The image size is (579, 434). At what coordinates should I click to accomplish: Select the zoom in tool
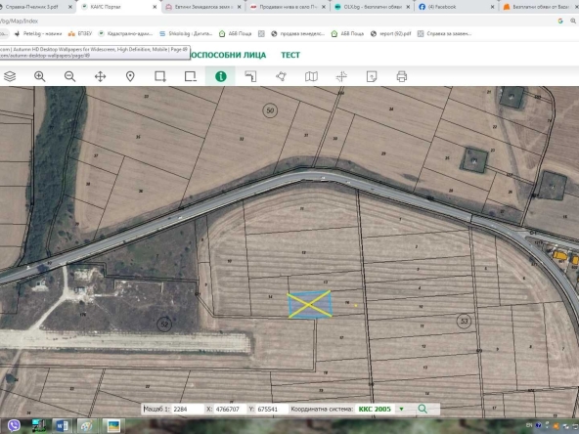[39, 76]
